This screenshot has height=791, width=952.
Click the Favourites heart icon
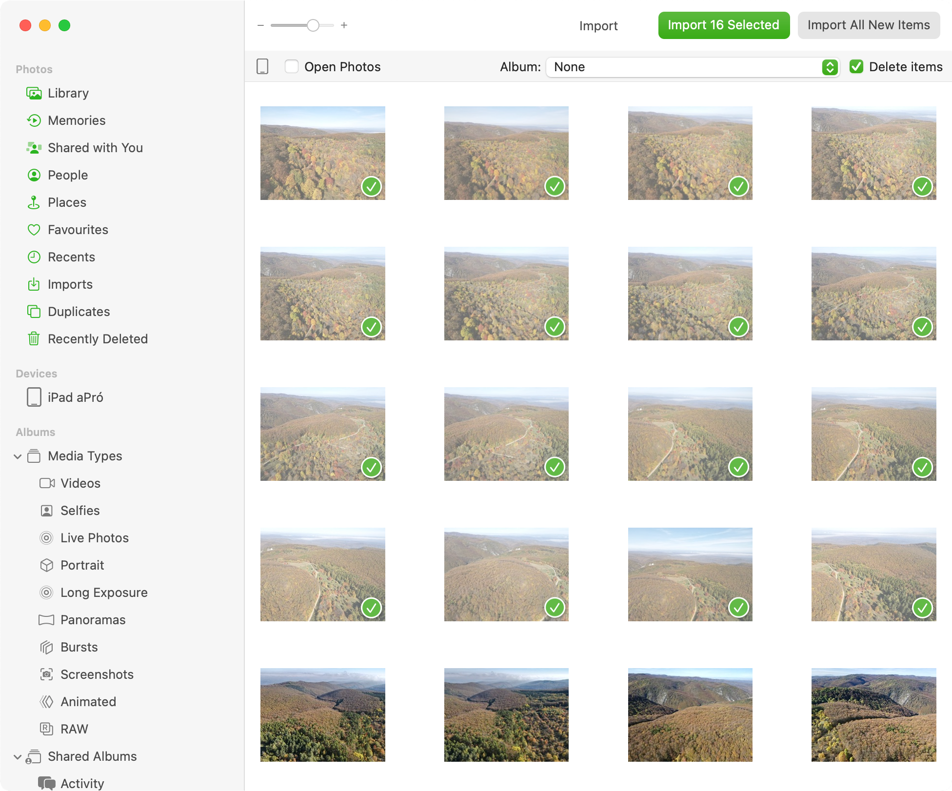(x=34, y=230)
